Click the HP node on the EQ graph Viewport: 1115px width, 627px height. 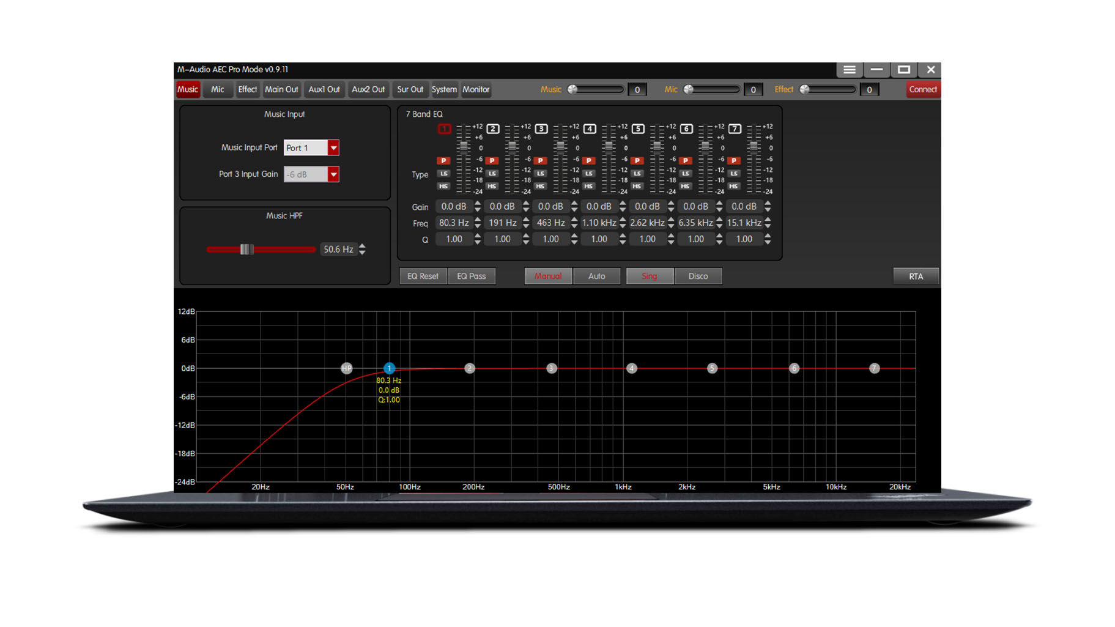point(347,368)
